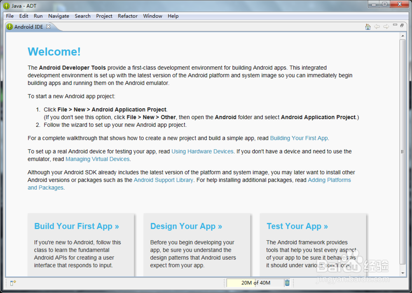Screen dimensions: 412x293
Task: Click 'The Android framework provides' card text
Action: [x=311, y=254]
